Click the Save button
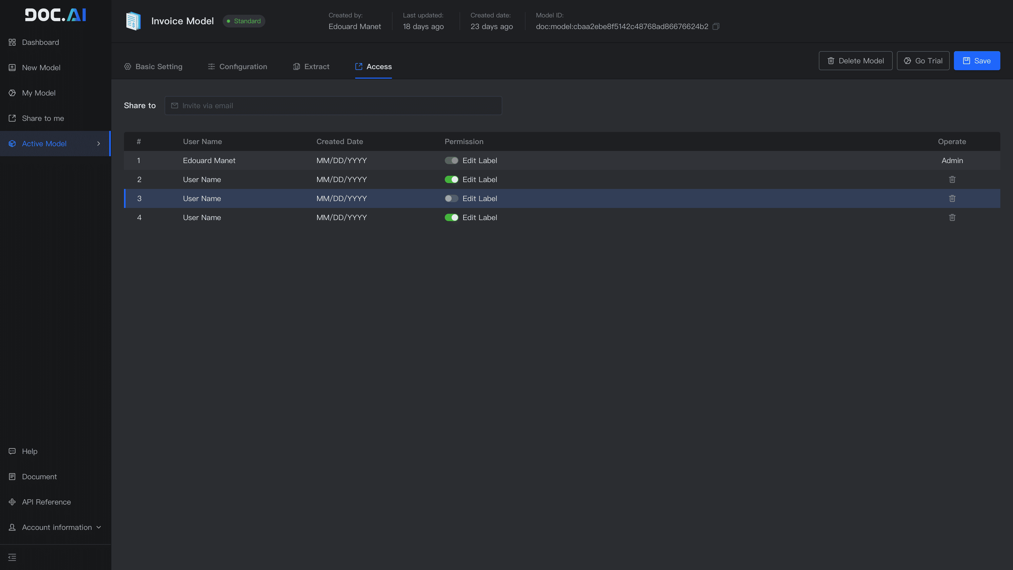Viewport: 1013px width, 570px height. (x=976, y=61)
